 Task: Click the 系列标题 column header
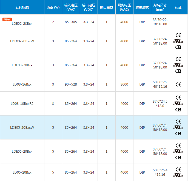tap(22, 7)
